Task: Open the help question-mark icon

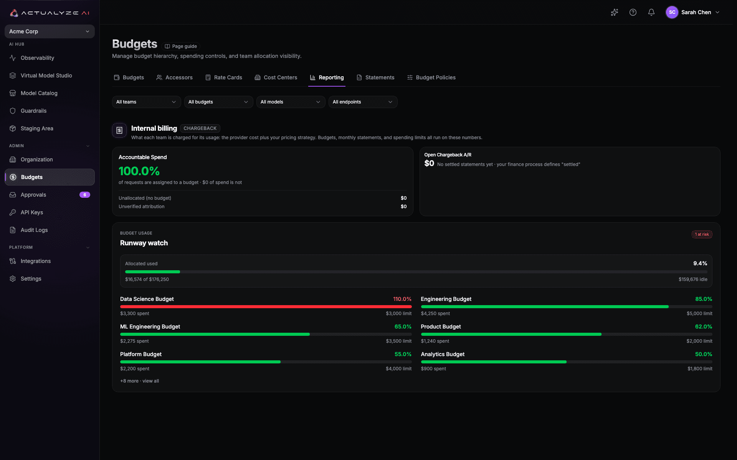Action: 633,12
